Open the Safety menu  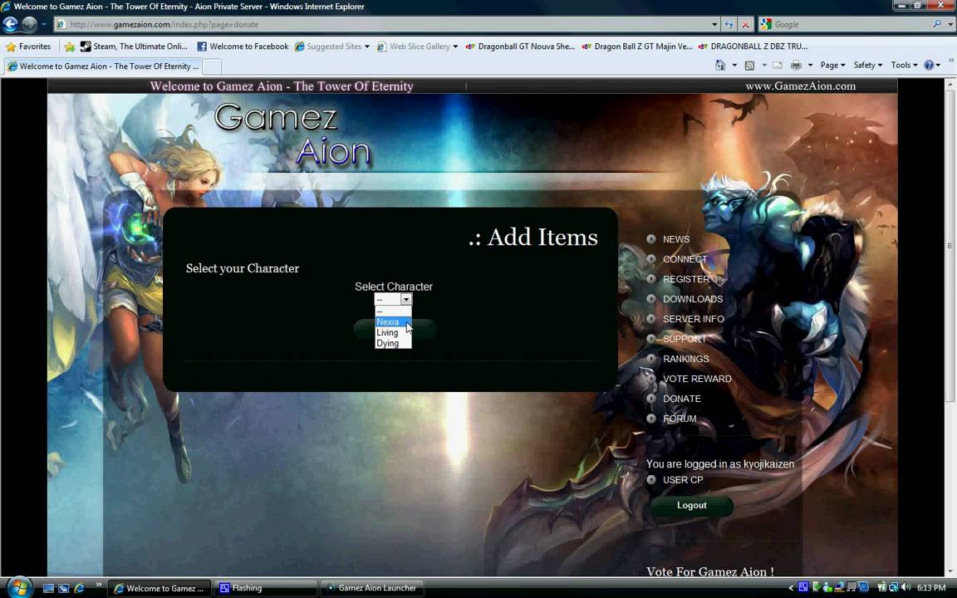867,66
